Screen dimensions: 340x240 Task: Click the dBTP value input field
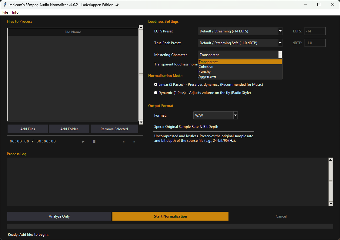(315, 43)
